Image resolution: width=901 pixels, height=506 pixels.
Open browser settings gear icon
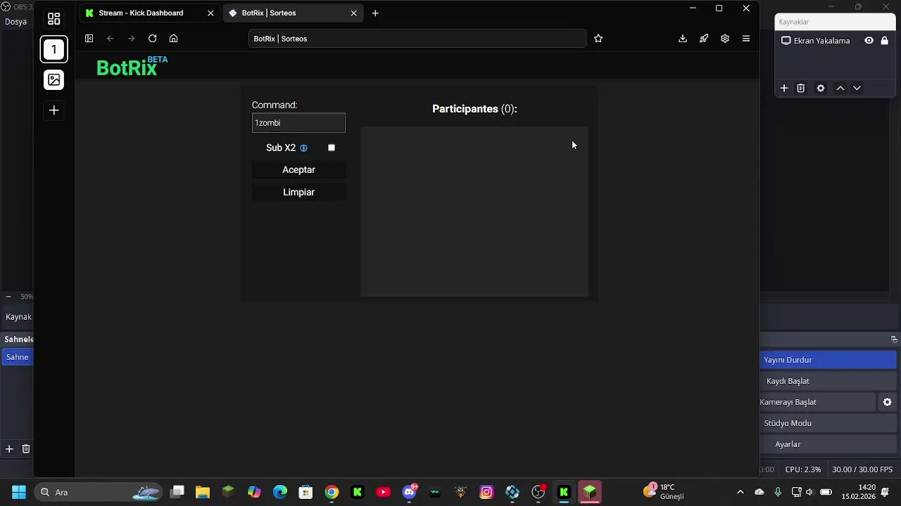725,39
